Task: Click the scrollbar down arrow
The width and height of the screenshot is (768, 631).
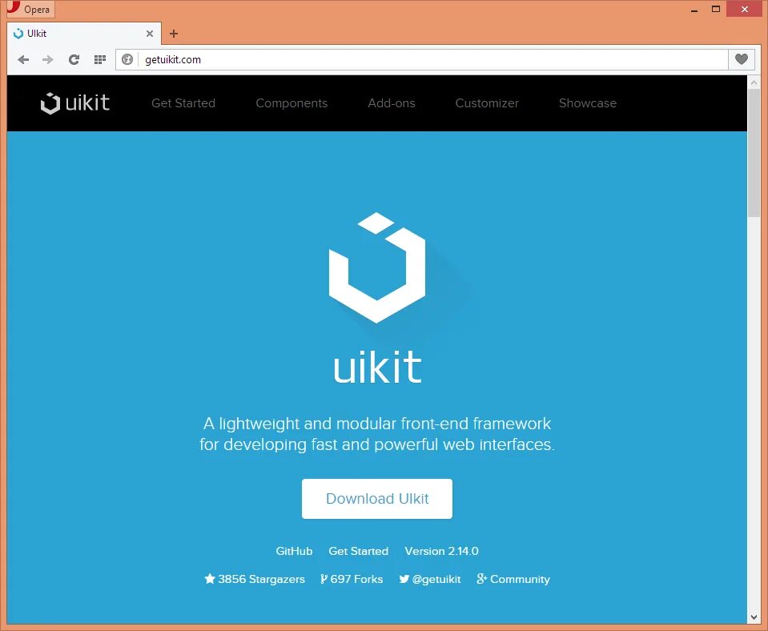Action: click(754, 617)
